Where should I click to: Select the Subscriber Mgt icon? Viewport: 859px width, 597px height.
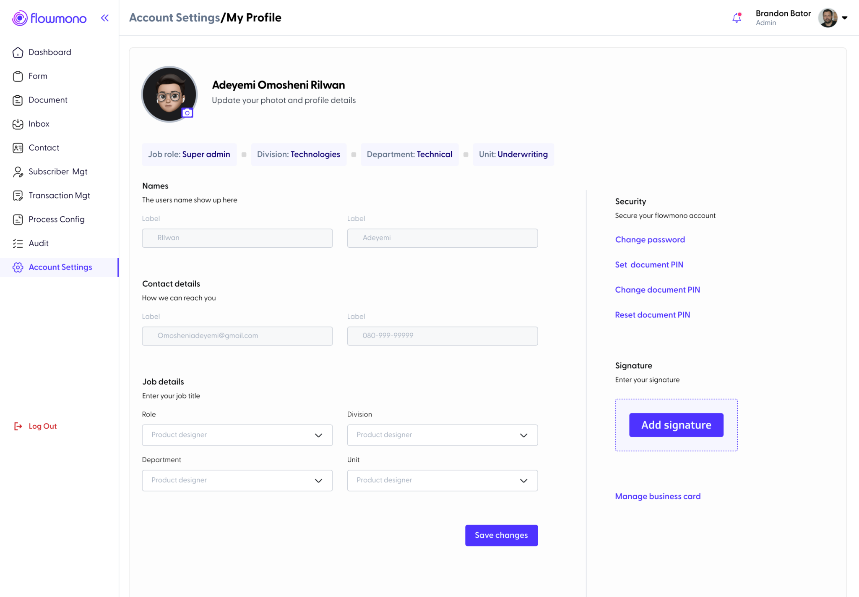[x=18, y=171]
